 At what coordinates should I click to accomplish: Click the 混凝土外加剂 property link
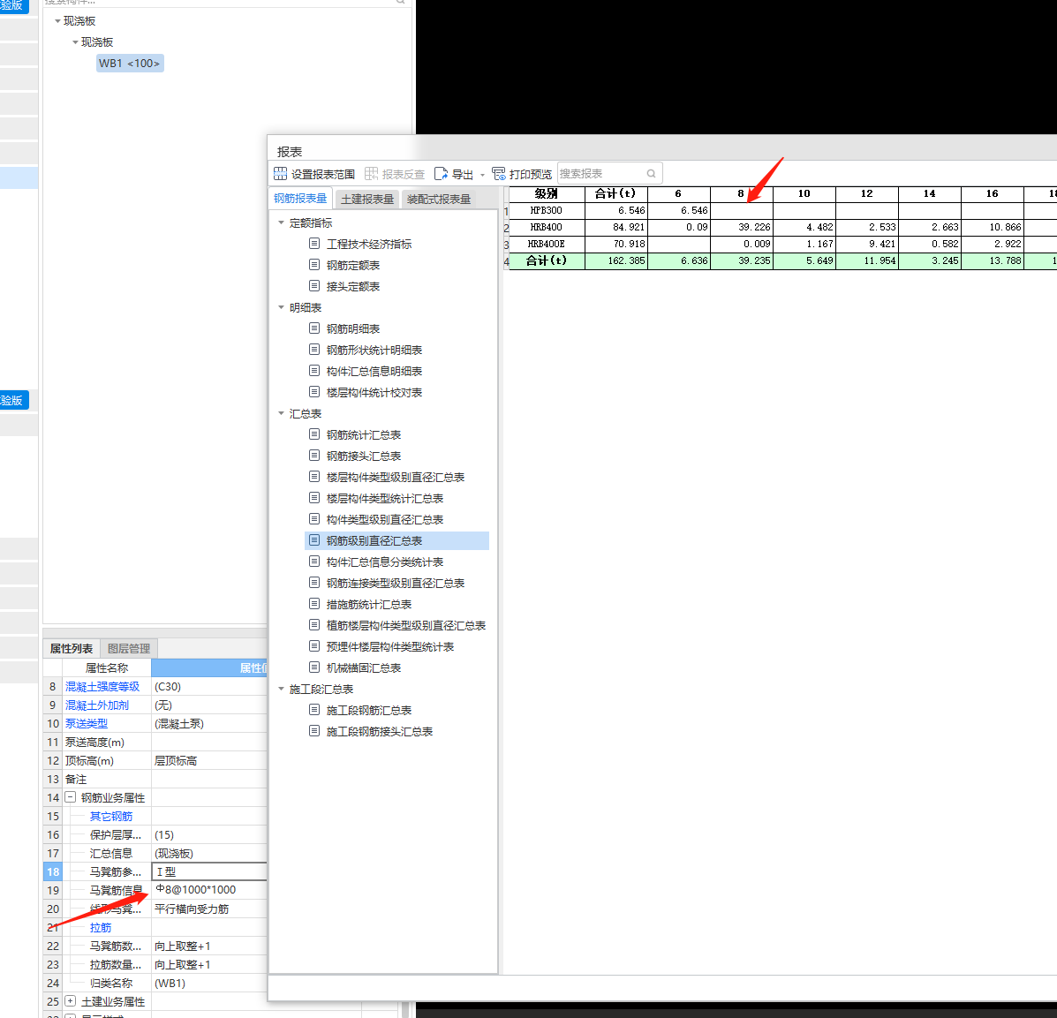pyautogui.click(x=97, y=705)
